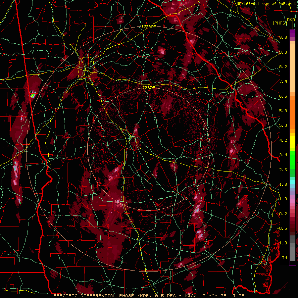Viewport: 298px width, 298px height.
Task: Click the "DKD" units label above the scale
Action: (291, 20)
